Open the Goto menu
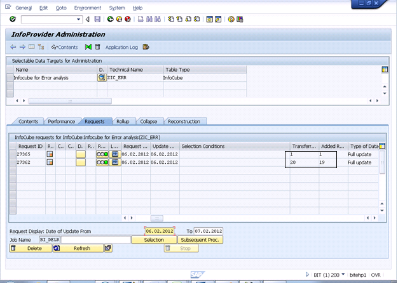The width and height of the screenshot is (398, 283). coord(61,8)
